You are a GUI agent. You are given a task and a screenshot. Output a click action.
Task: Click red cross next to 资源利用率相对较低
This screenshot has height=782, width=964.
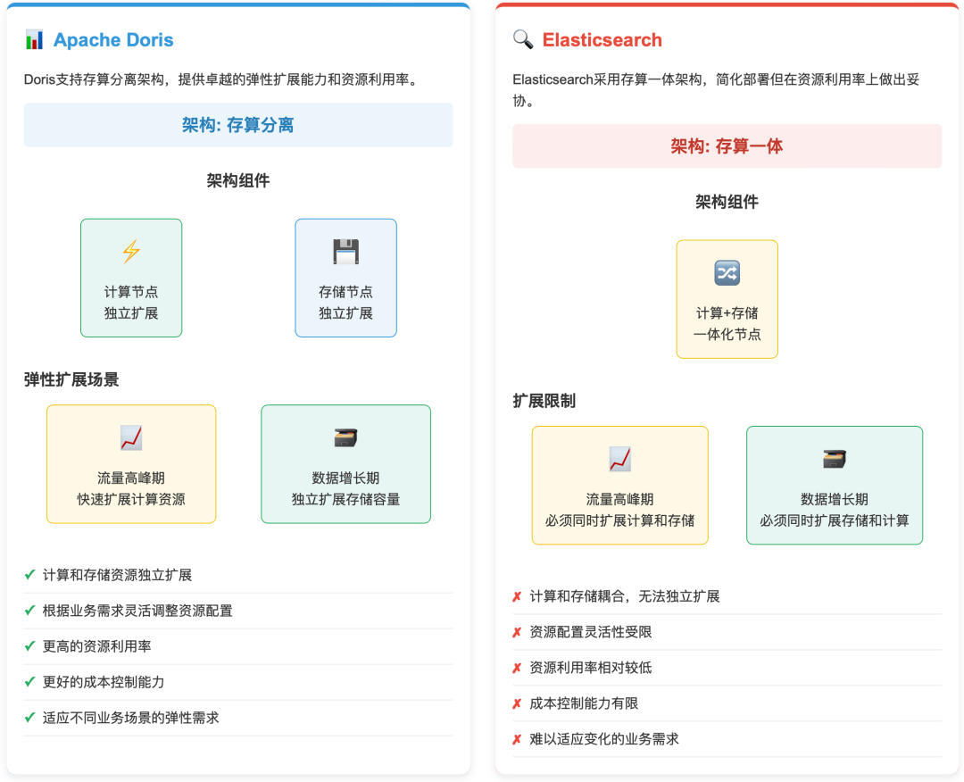[517, 668]
